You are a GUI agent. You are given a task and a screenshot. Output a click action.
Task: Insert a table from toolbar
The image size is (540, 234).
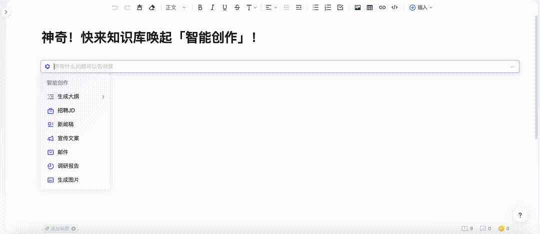point(369,7)
